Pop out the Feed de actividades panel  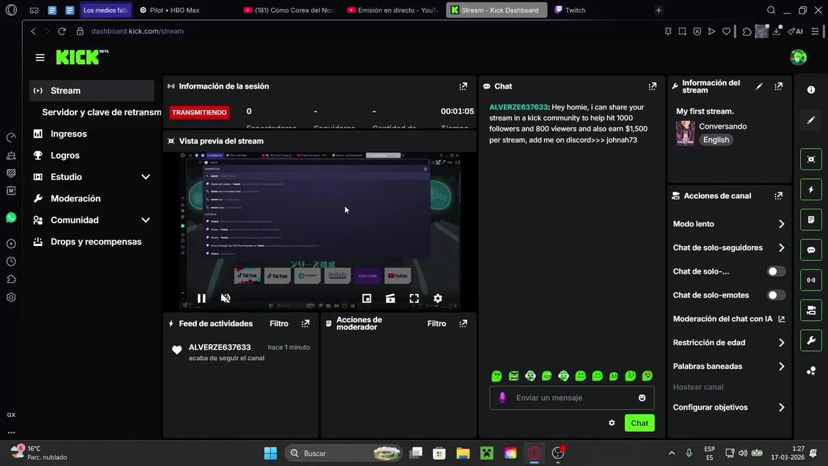tap(305, 324)
